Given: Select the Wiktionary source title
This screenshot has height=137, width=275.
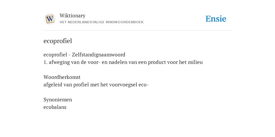Looking at the screenshot, I should 73,16.
